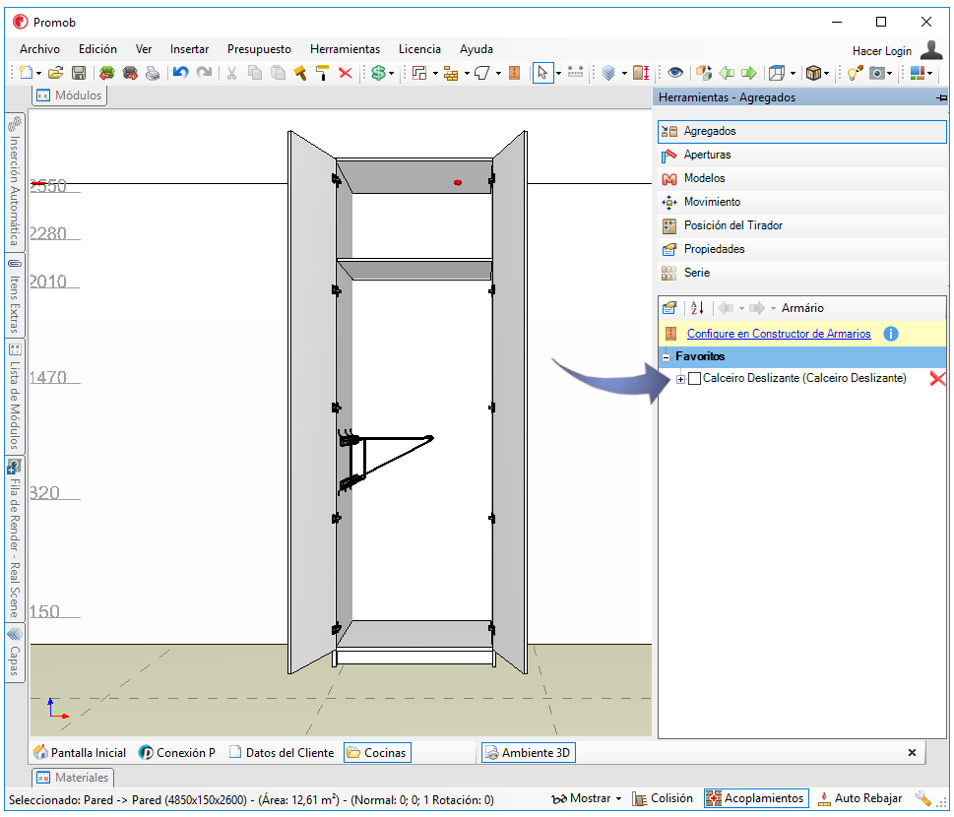Open the dropdown beside the wireframe cube icon
The width and height of the screenshot is (954, 817).
tap(793, 74)
